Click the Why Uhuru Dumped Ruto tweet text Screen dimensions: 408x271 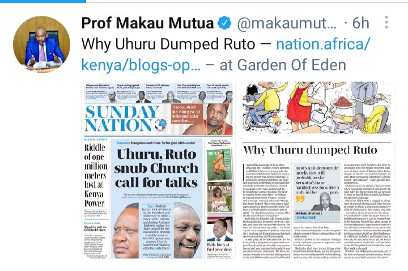click(168, 44)
